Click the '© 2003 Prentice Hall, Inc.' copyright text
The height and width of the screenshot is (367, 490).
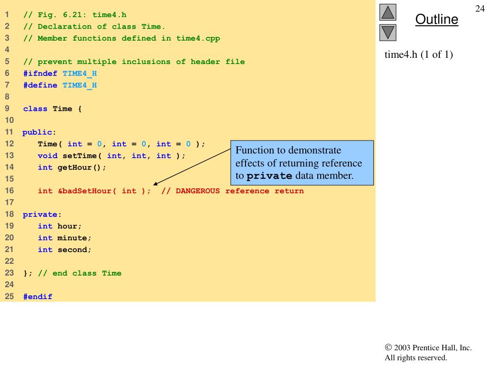pos(428,348)
